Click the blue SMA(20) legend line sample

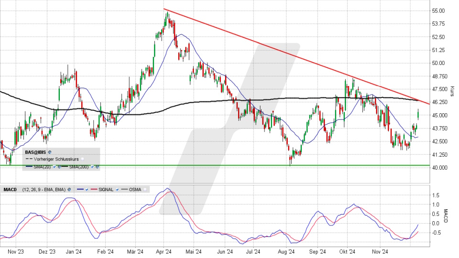[30, 167]
